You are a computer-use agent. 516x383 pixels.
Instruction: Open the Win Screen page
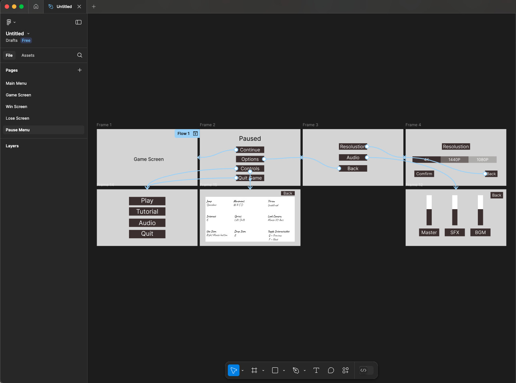tap(44, 107)
